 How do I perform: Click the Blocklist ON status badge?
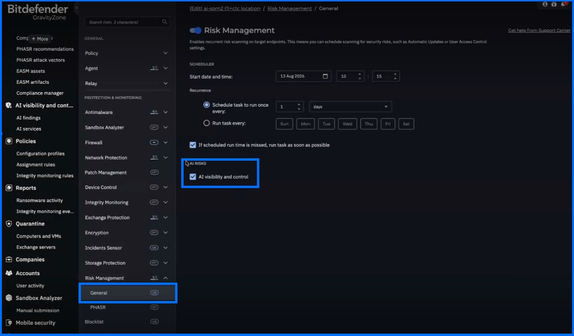point(154,321)
